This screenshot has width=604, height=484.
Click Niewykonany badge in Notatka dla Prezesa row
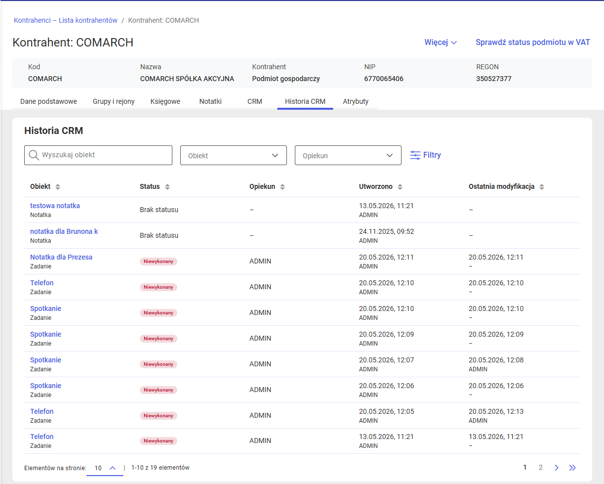(x=159, y=262)
